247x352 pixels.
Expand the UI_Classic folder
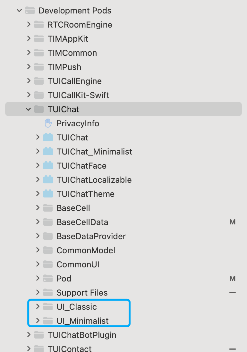pyautogui.click(x=38, y=307)
